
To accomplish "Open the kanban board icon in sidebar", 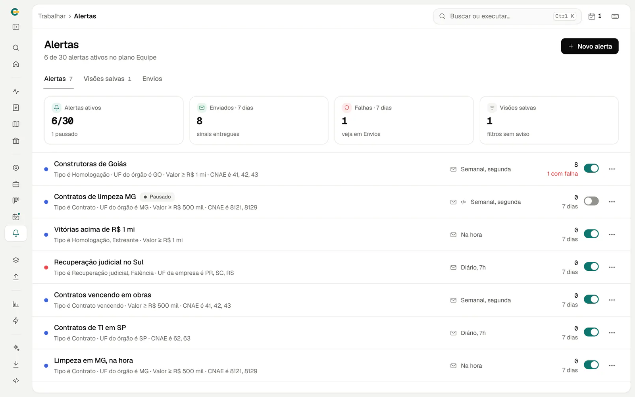I will click(x=16, y=200).
